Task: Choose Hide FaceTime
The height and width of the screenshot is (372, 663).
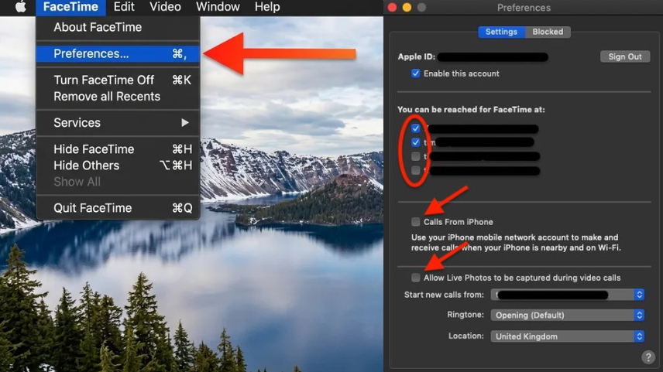Action: pyautogui.click(x=118, y=149)
